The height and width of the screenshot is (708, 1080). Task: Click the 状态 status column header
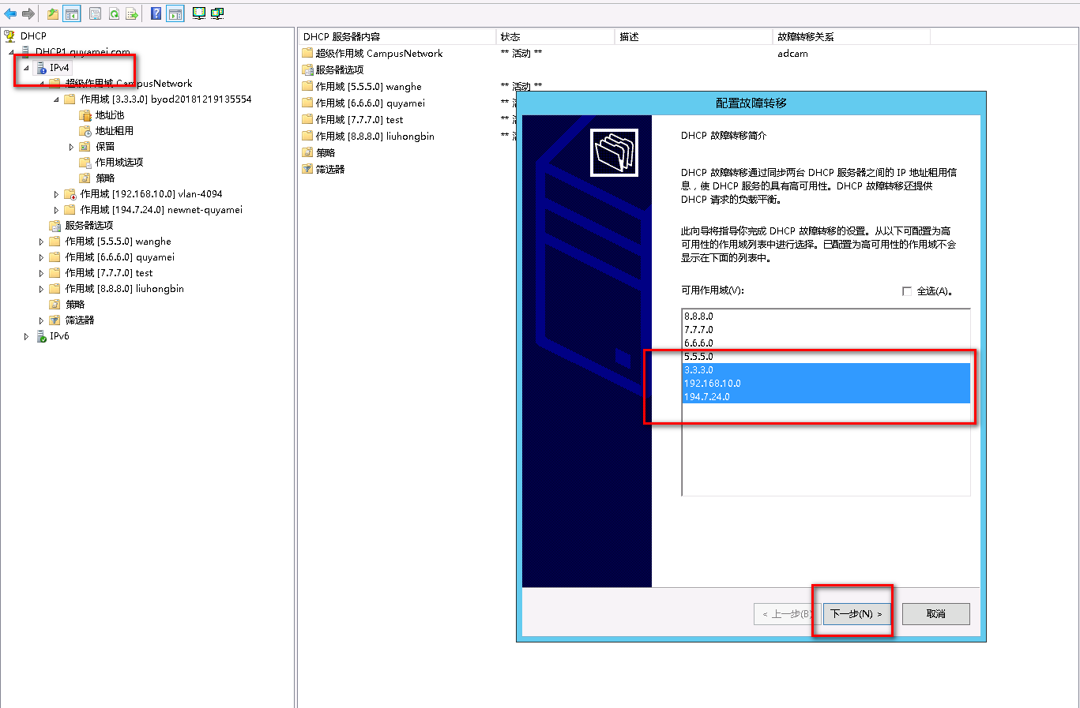point(510,37)
